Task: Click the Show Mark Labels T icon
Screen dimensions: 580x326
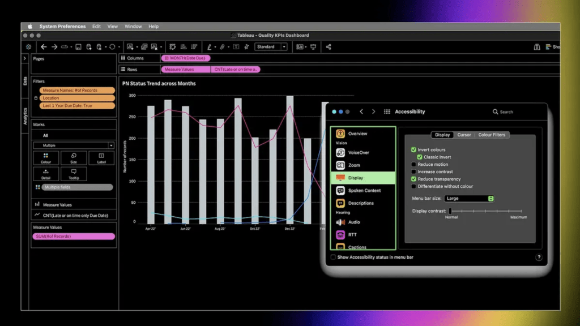Action: [236, 47]
